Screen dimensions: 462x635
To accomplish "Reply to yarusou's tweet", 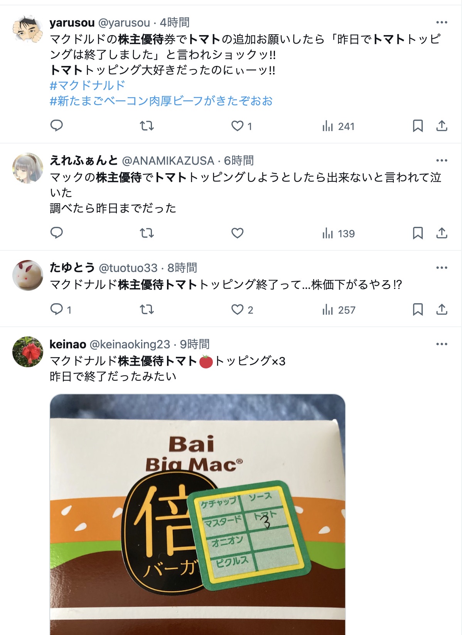I will [57, 126].
